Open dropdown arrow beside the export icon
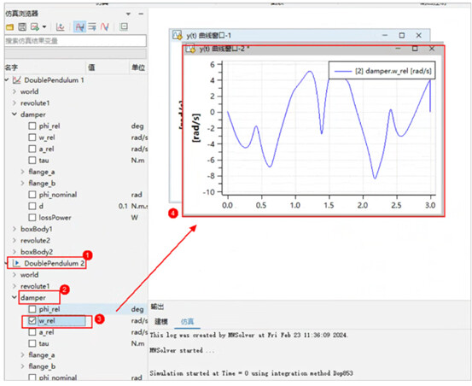 point(44,27)
